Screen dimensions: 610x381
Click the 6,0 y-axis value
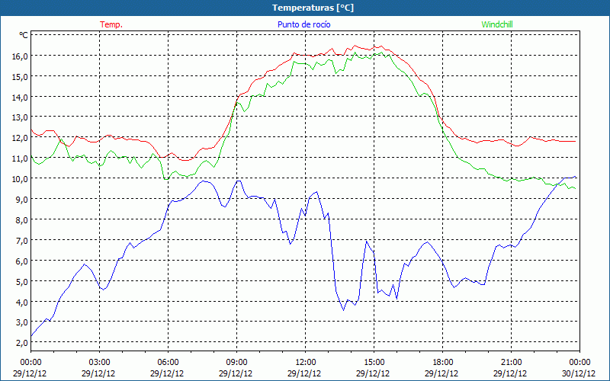pyautogui.click(x=22, y=261)
